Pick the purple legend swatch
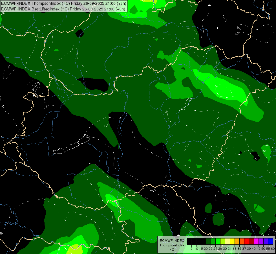The width and height of the screenshot is (276, 254). (261, 241)
